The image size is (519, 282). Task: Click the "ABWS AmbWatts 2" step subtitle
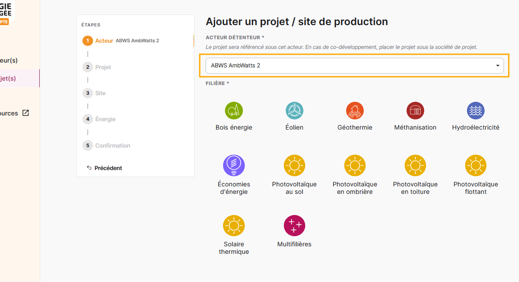pyautogui.click(x=138, y=41)
